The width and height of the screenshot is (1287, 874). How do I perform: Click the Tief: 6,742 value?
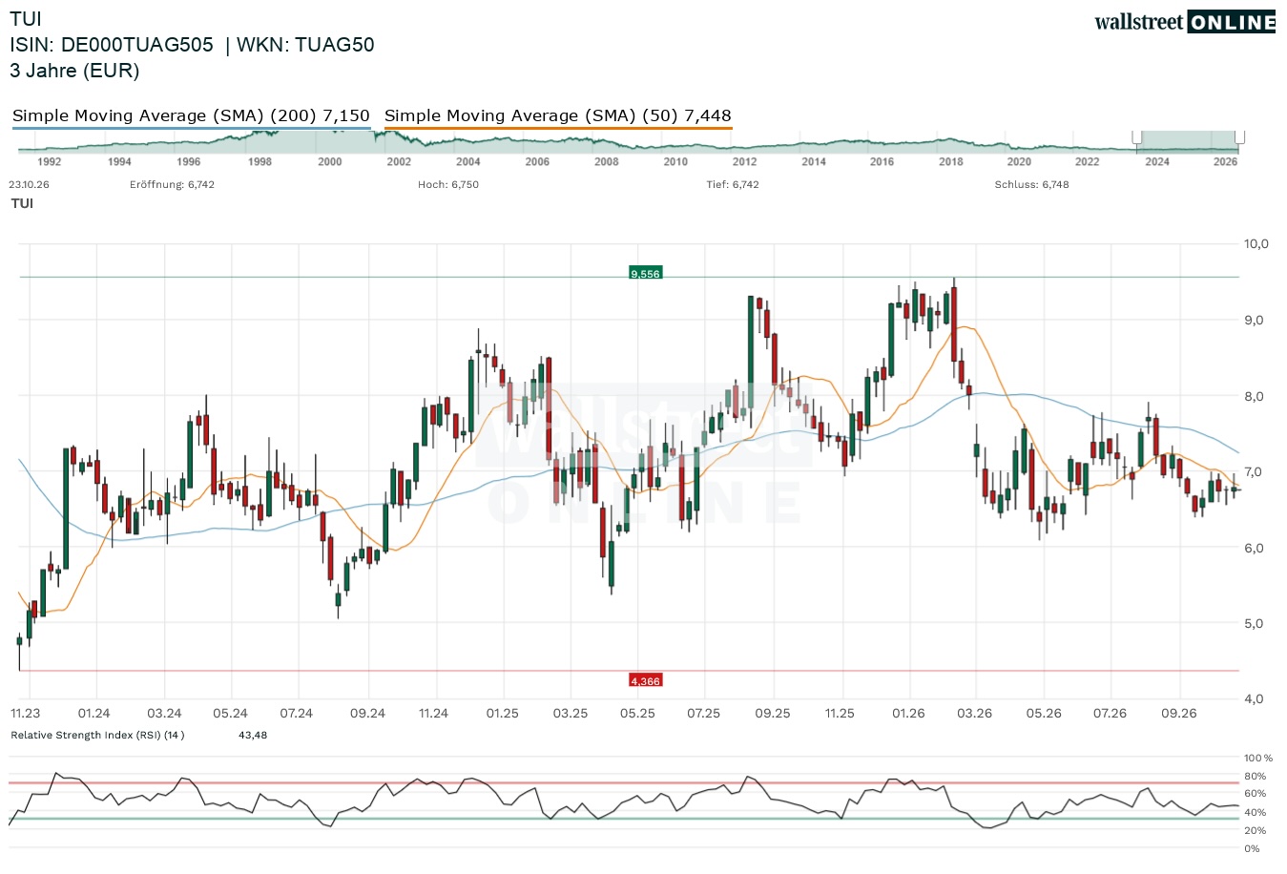pos(733,184)
